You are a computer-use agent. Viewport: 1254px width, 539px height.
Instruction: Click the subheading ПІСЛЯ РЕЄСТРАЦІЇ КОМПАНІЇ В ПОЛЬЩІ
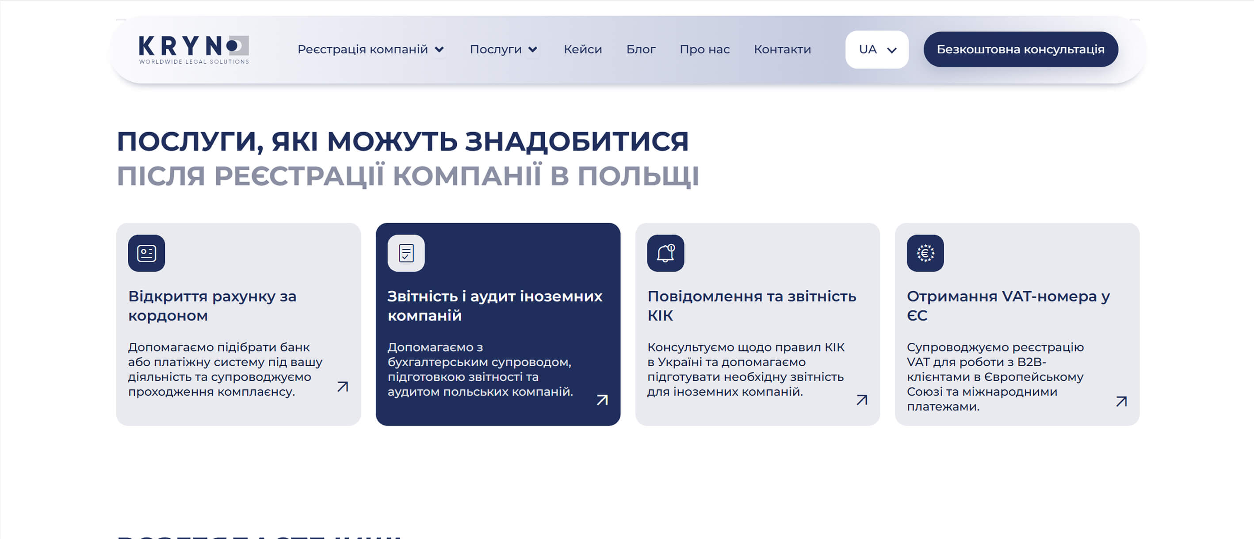[x=408, y=176]
